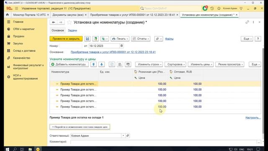268x151 pixels.
Task: Click volume icon in system tray
Action: 236,149
